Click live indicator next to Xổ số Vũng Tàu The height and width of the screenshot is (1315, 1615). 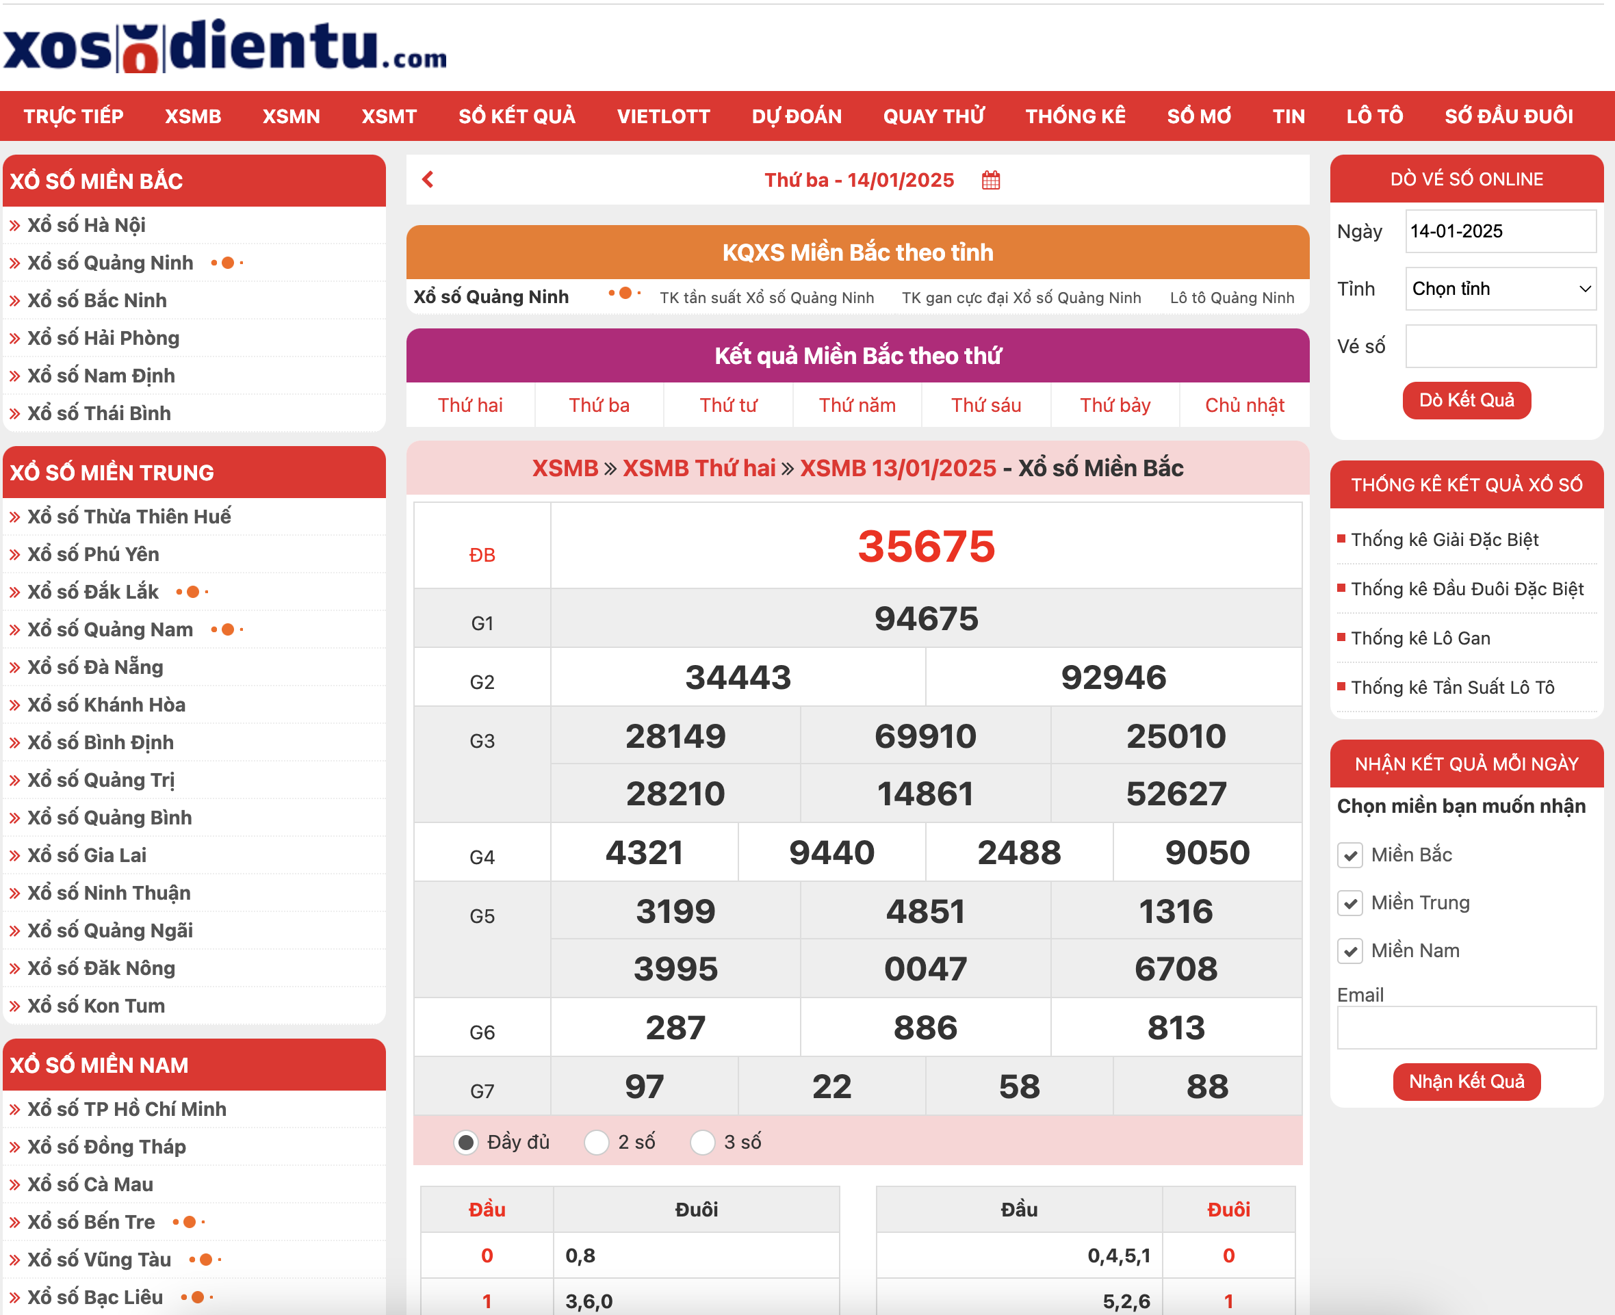(205, 1260)
